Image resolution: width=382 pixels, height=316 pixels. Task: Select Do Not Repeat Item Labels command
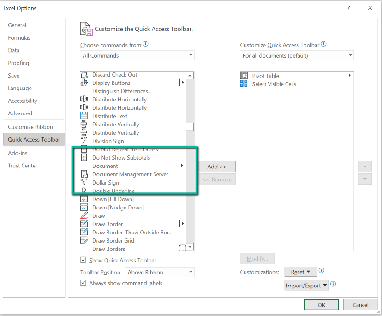(125, 149)
